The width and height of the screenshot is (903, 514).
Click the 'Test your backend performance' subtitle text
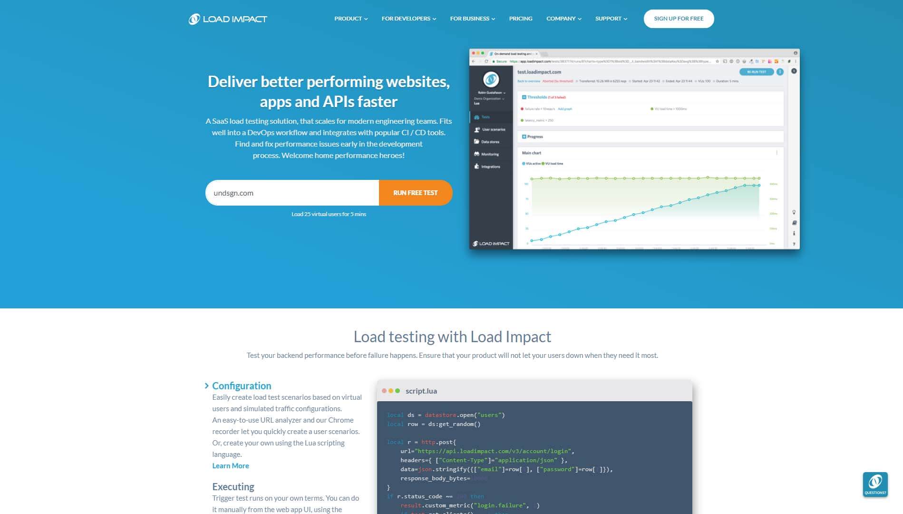point(452,355)
